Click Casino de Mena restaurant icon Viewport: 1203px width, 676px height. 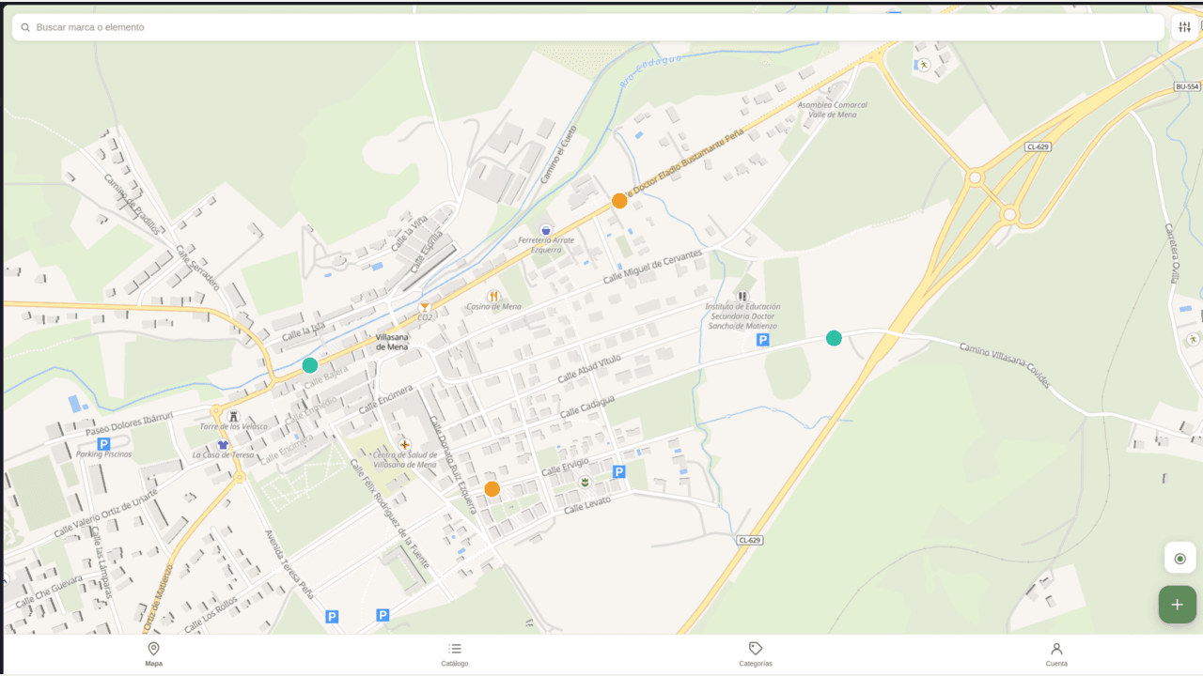coord(493,296)
